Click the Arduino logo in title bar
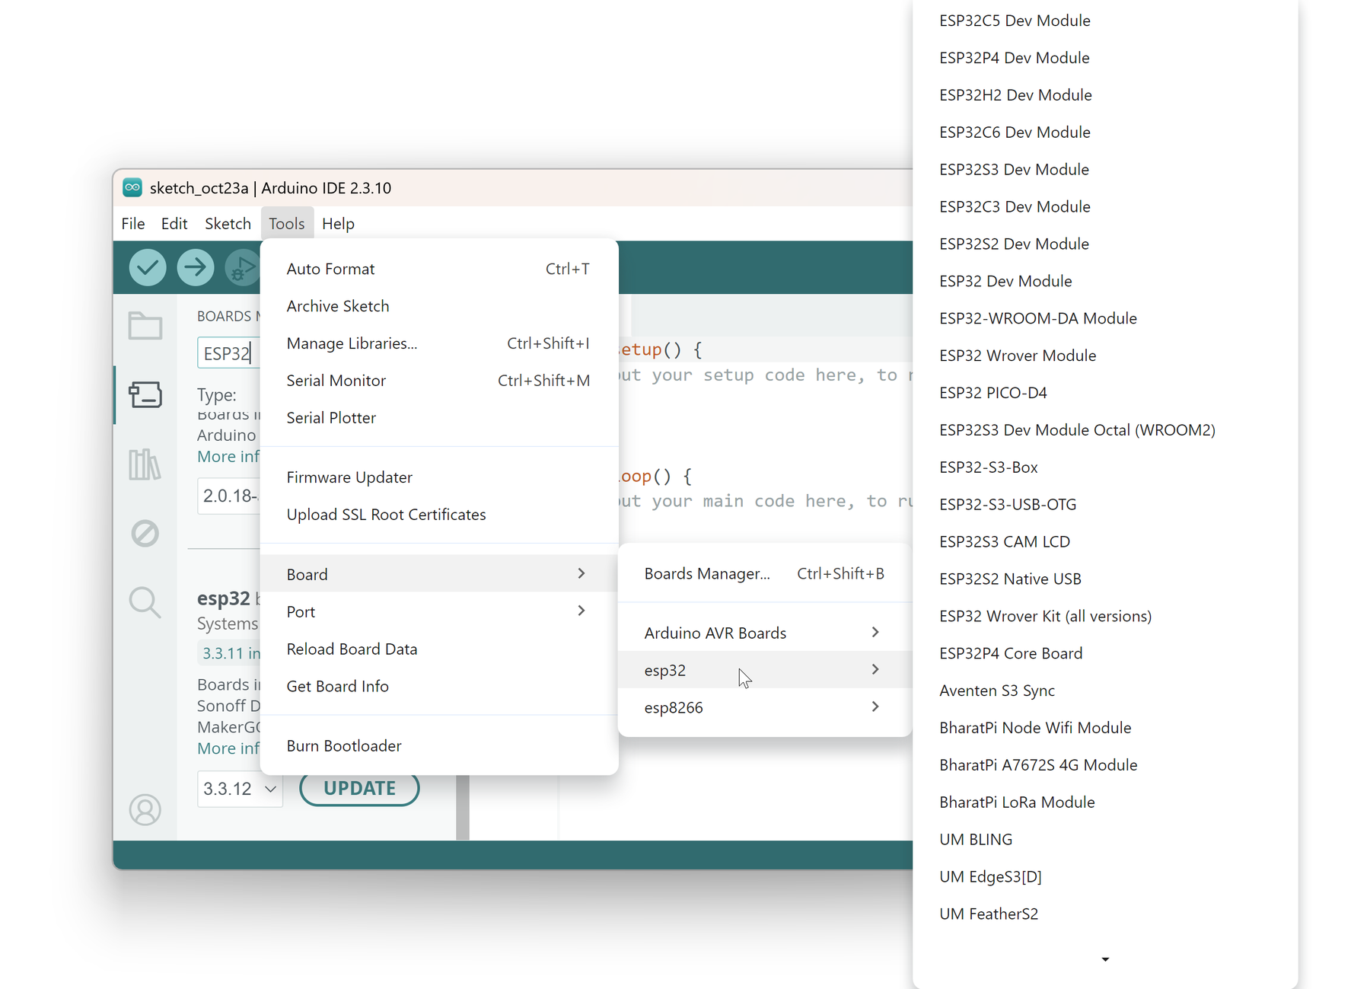Viewport: 1370px width, 989px height. coord(132,187)
